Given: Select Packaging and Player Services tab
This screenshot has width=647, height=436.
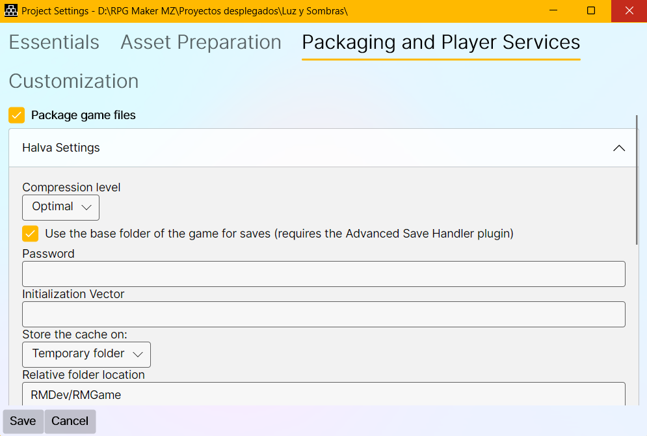Looking at the screenshot, I should pyautogui.click(x=441, y=42).
